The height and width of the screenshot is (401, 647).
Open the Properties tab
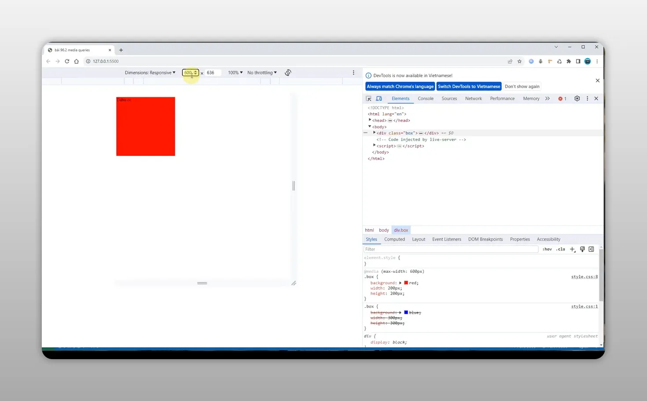520,239
